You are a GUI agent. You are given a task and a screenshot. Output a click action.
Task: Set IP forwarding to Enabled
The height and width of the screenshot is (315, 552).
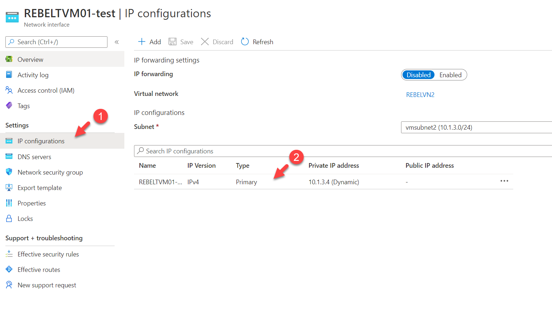(450, 75)
